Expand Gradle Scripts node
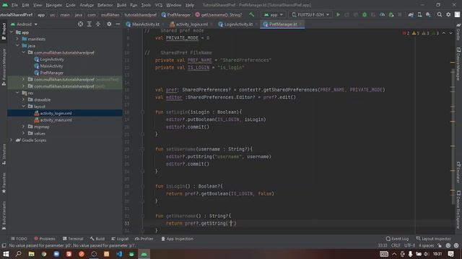The image size is (462, 259). [12, 140]
